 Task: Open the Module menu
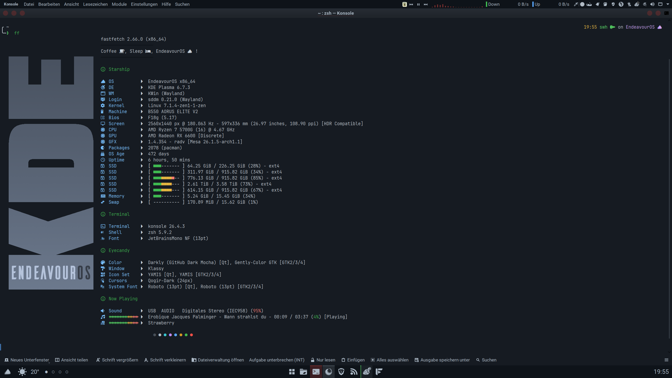point(119,4)
